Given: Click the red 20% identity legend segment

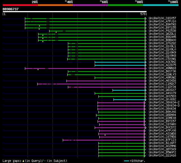Looking at the screenshot, I should [20, 5].
